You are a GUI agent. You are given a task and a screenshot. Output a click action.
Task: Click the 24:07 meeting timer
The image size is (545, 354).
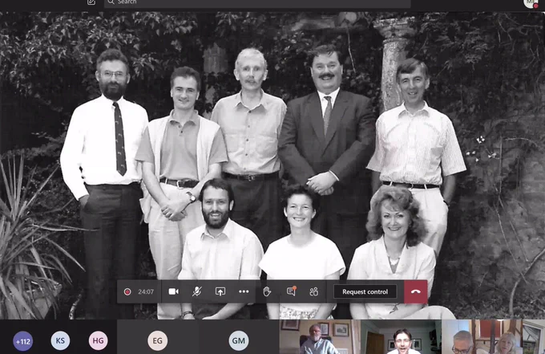click(146, 291)
